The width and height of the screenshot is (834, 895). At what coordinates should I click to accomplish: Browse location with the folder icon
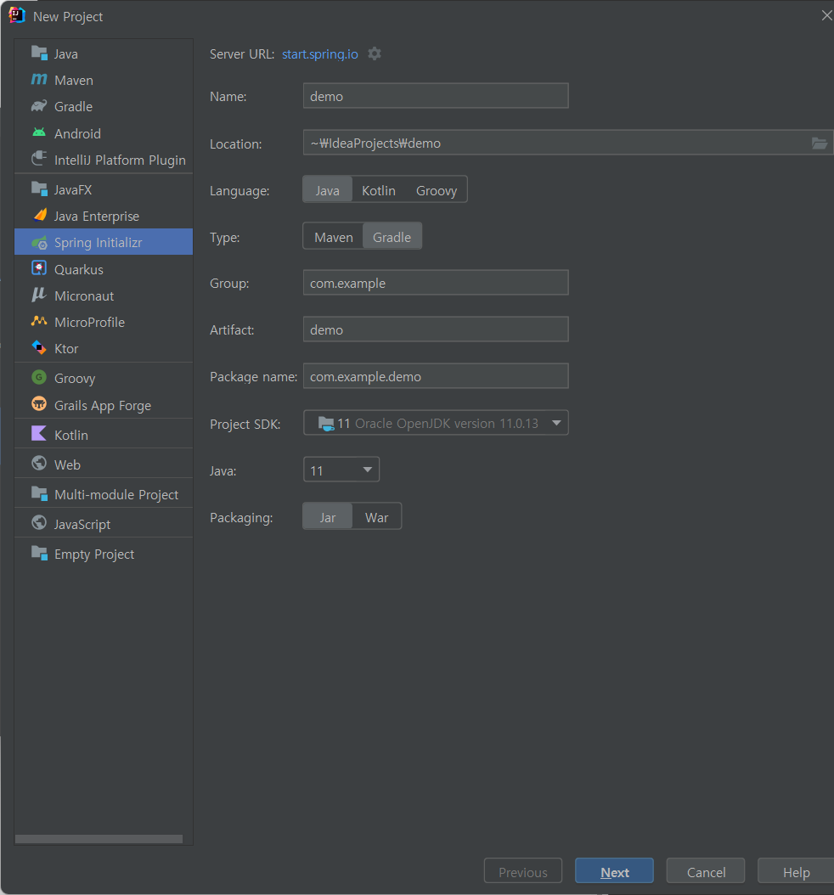[820, 144]
